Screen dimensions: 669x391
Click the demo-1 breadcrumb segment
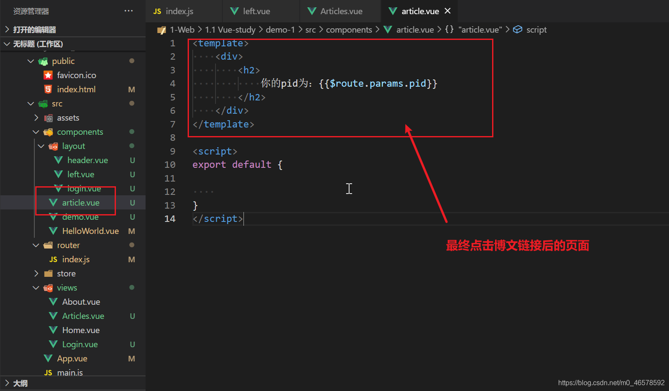[x=280, y=30]
